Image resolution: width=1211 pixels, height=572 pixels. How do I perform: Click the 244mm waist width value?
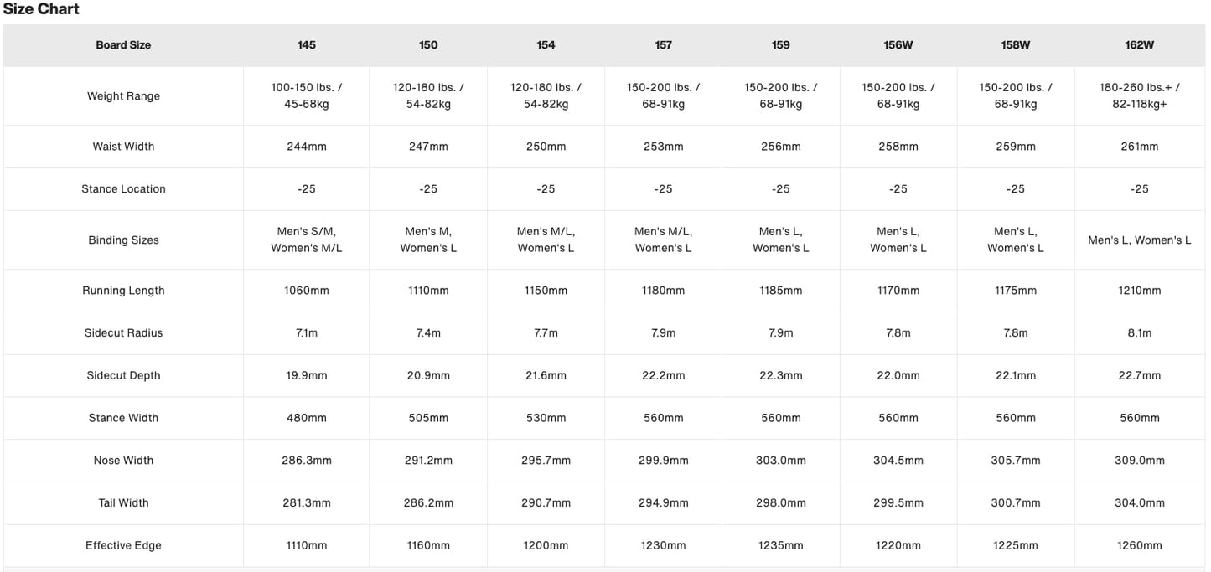click(307, 147)
